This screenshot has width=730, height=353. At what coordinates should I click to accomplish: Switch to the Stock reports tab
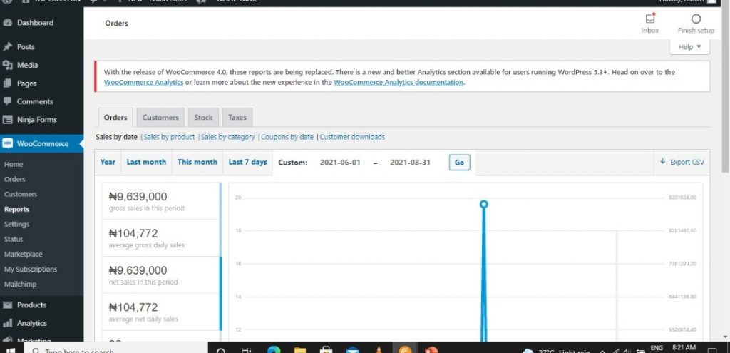tap(203, 118)
